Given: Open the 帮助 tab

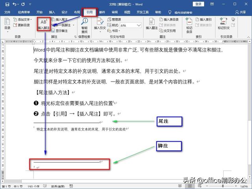Looking at the screenshot, I should 158,12.
